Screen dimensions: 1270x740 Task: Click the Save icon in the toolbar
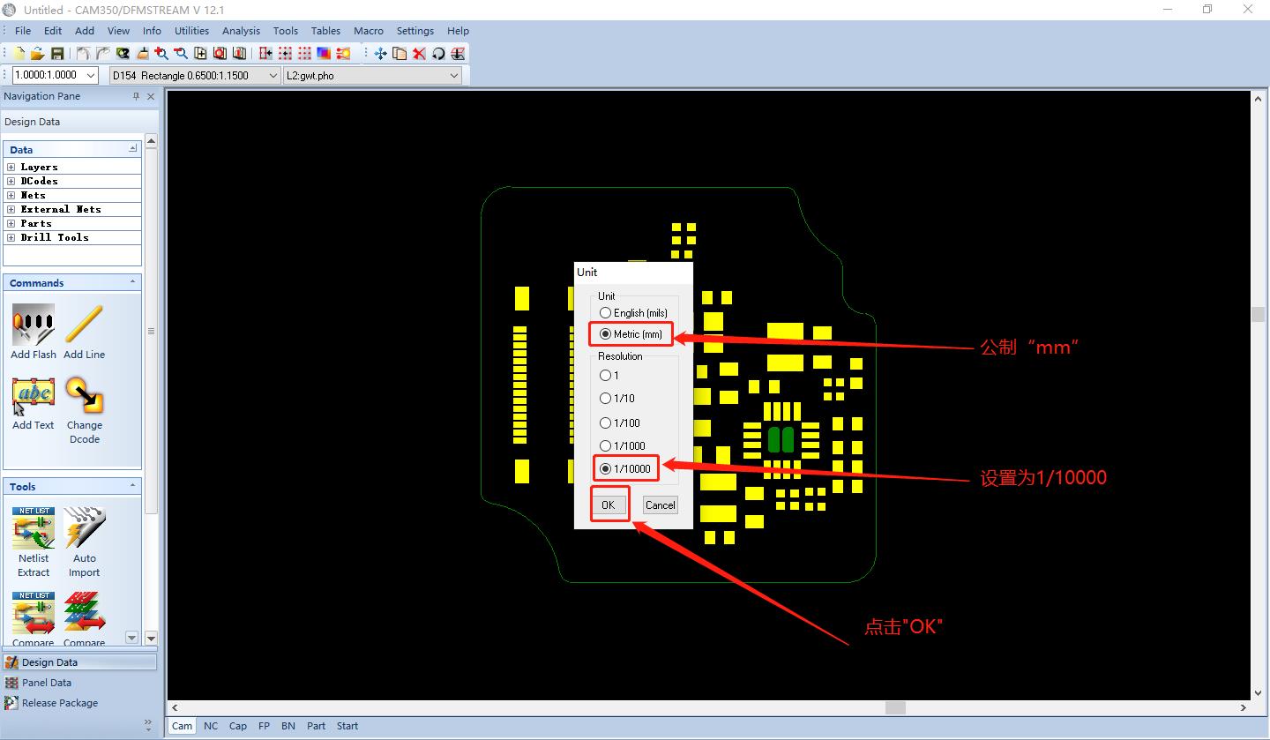click(57, 54)
